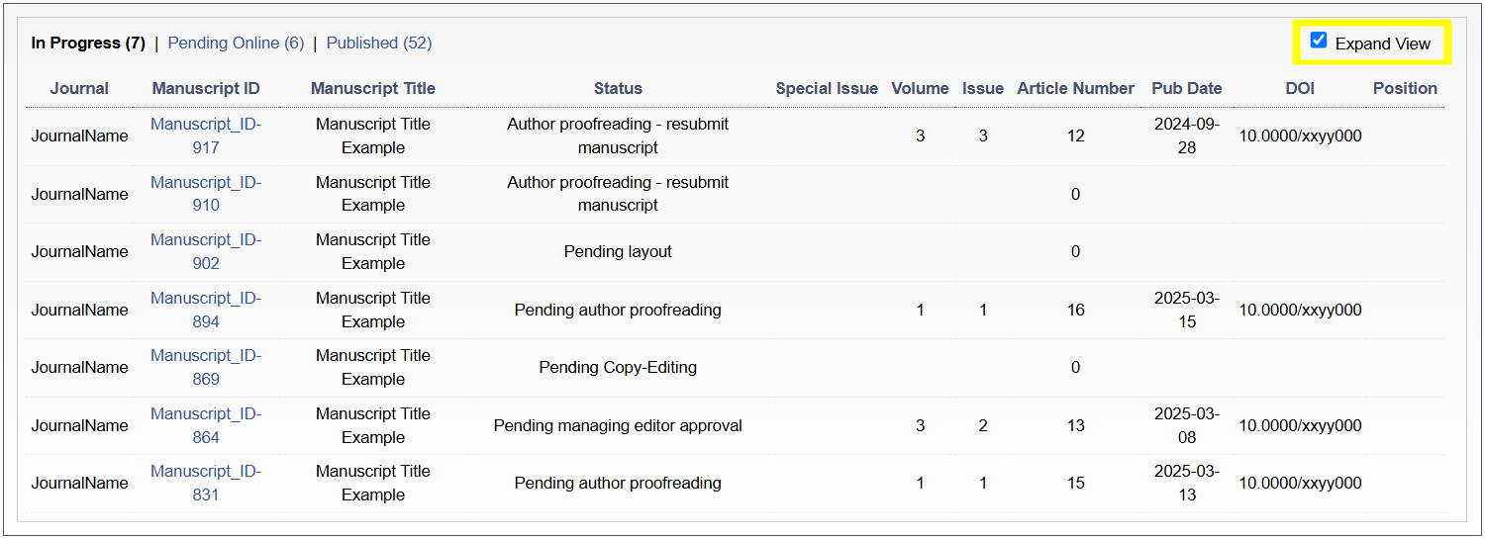Switch to the In Progress (7) tab

(x=88, y=43)
